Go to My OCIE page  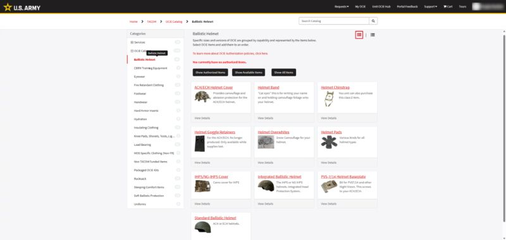360,6
